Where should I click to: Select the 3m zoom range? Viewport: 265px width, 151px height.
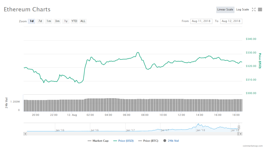pyautogui.click(x=57, y=21)
